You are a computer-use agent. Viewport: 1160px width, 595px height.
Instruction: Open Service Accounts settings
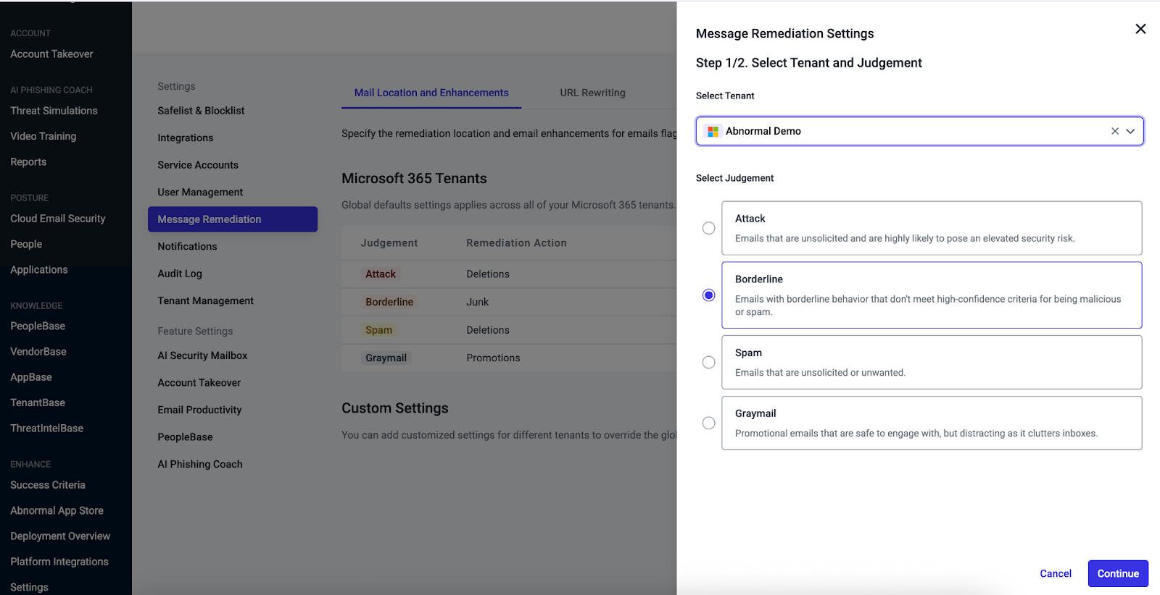click(198, 165)
